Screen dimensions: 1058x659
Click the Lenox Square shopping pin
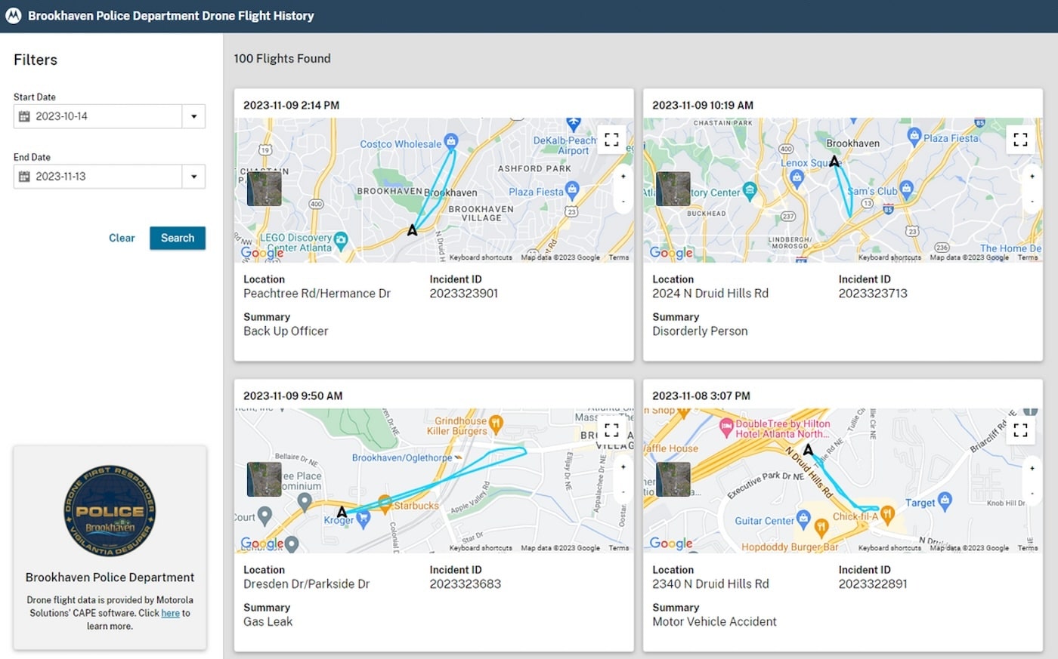[796, 178]
